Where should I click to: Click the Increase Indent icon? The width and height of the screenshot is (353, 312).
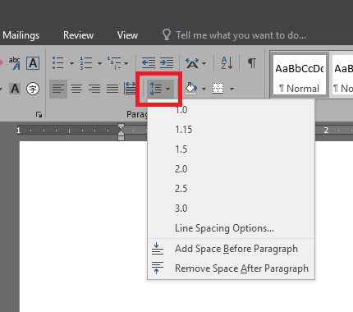click(x=167, y=63)
